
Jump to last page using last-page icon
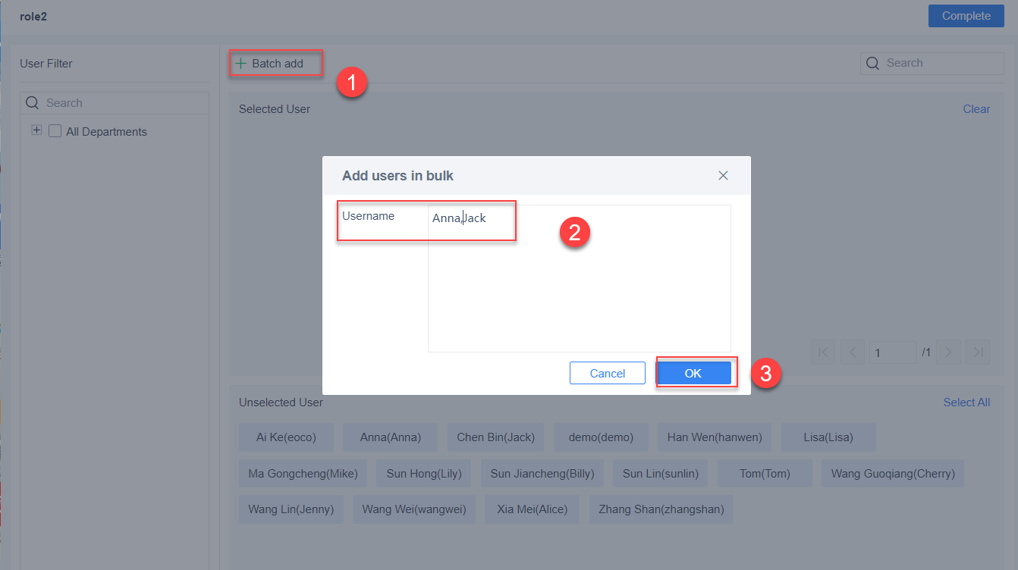coord(978,352)
